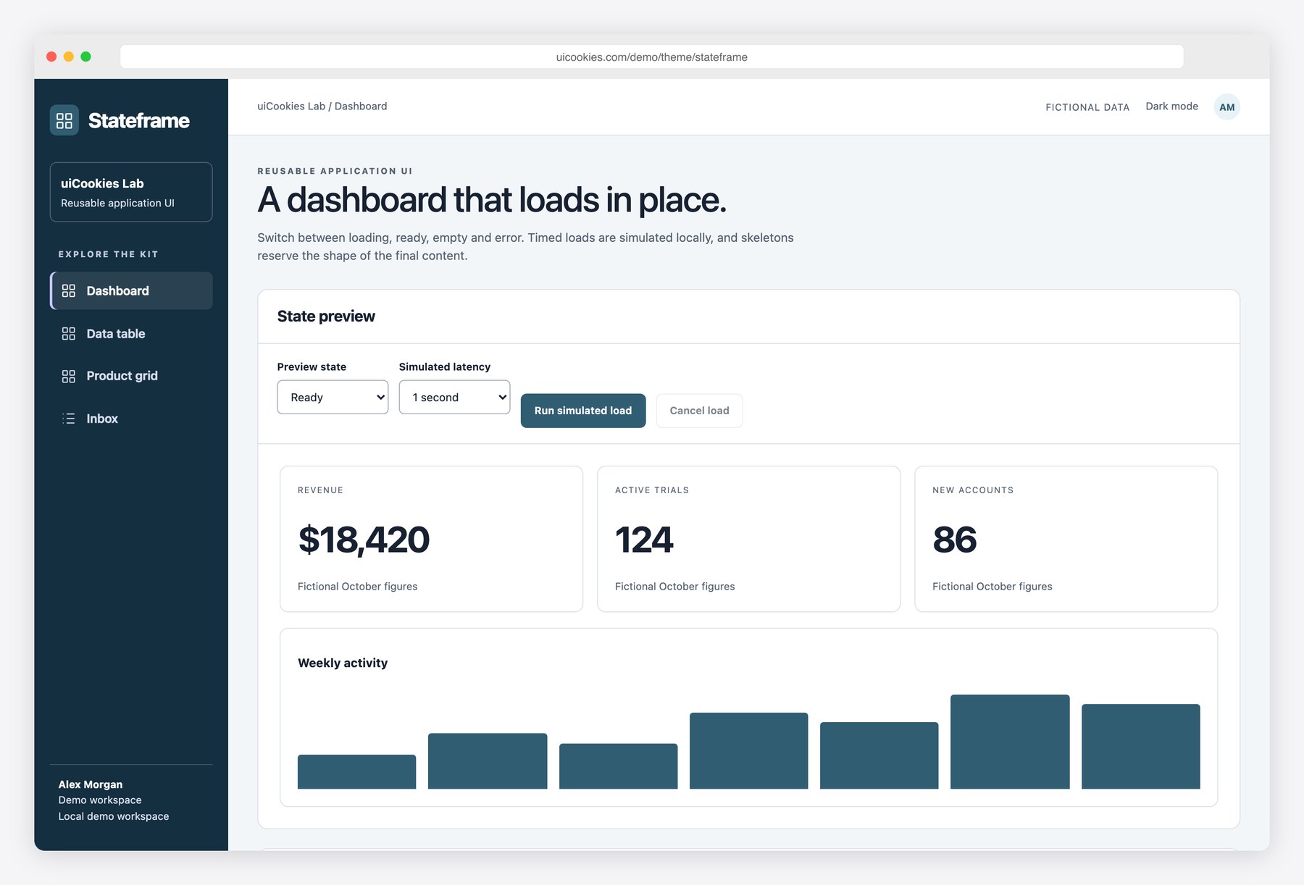
Task: Click the main dashboard headline
Action: [x=492, y=200]
